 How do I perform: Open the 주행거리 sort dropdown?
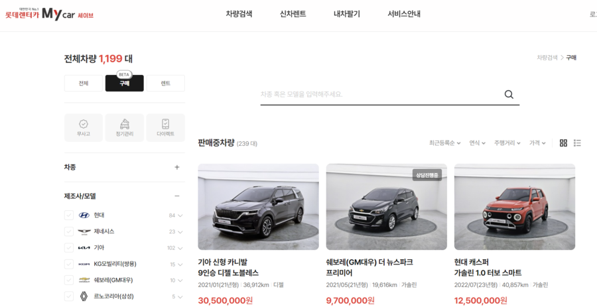click(507, 143)
